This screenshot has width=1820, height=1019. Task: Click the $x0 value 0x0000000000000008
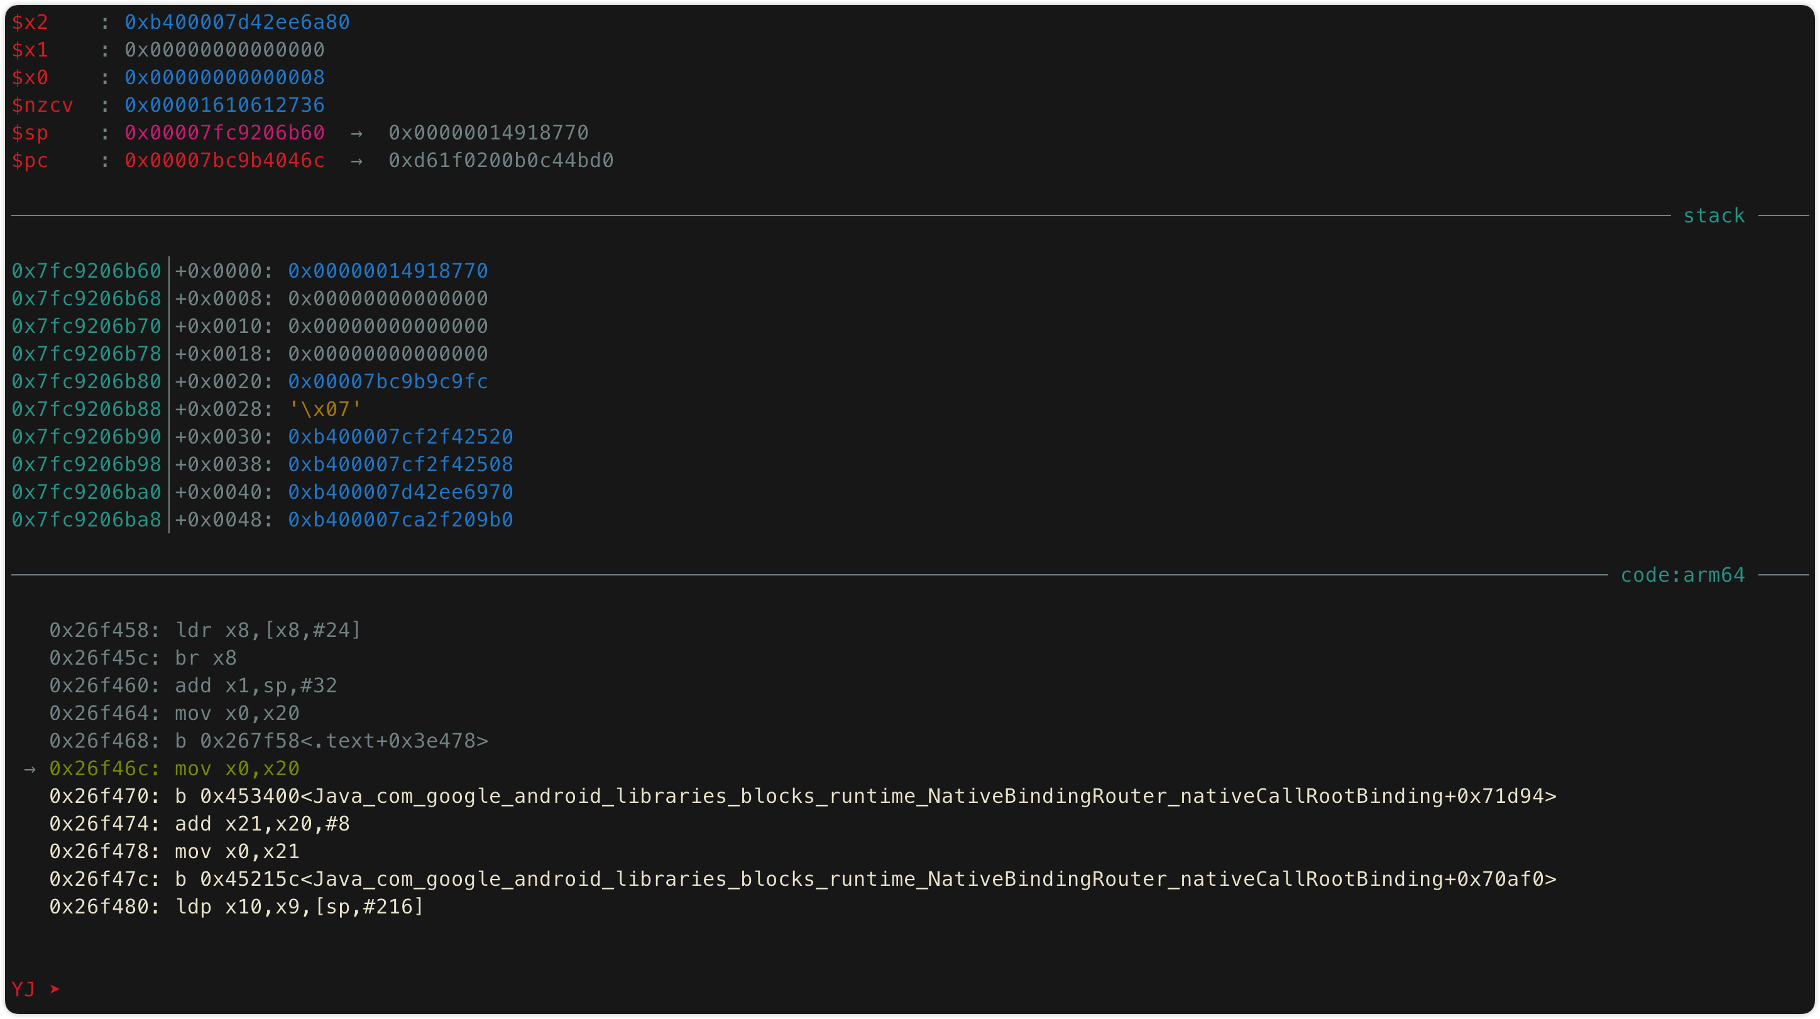(225, 78)
